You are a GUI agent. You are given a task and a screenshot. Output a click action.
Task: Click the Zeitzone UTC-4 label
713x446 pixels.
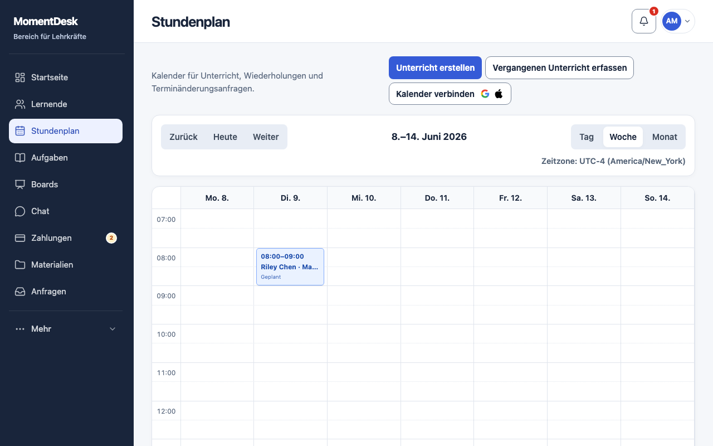(613, 161)
